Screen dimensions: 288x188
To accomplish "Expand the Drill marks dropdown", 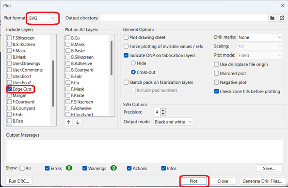I will click(x=260, y=37).
